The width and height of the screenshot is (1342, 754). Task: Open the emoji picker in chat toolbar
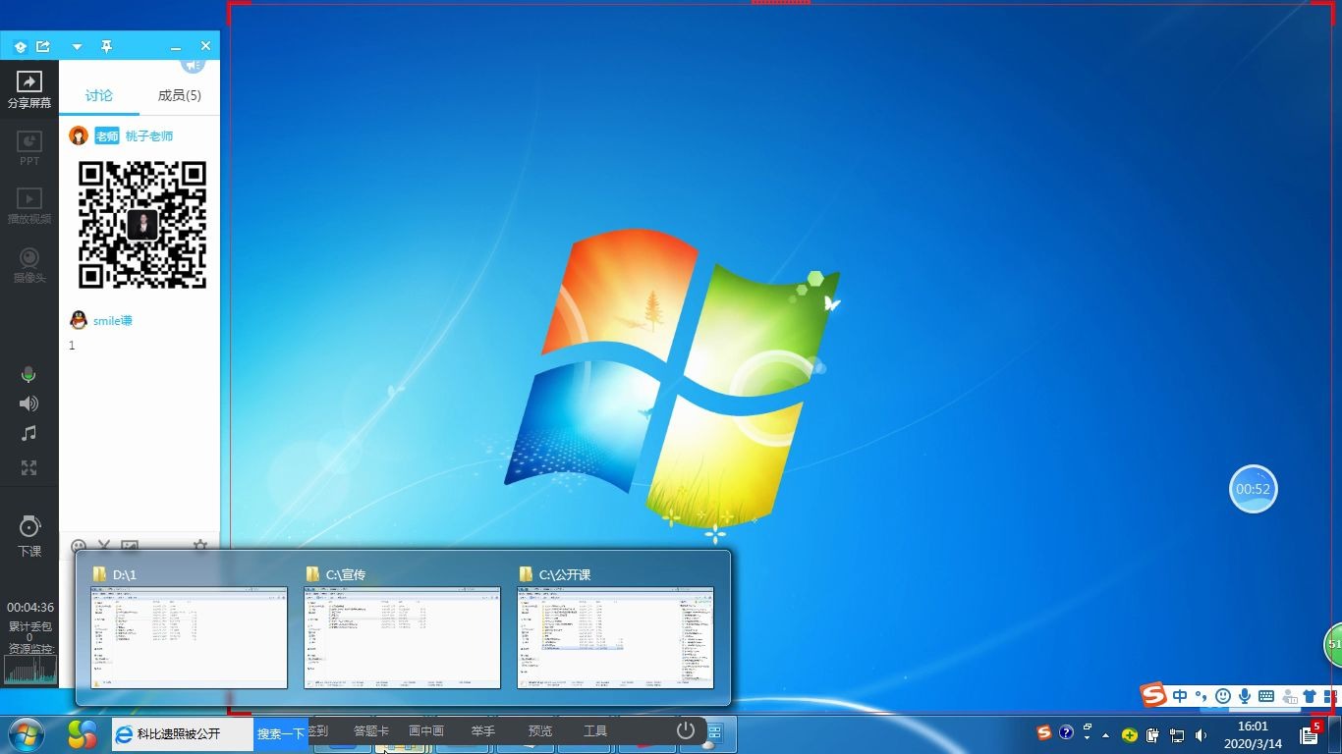point(79,545)
